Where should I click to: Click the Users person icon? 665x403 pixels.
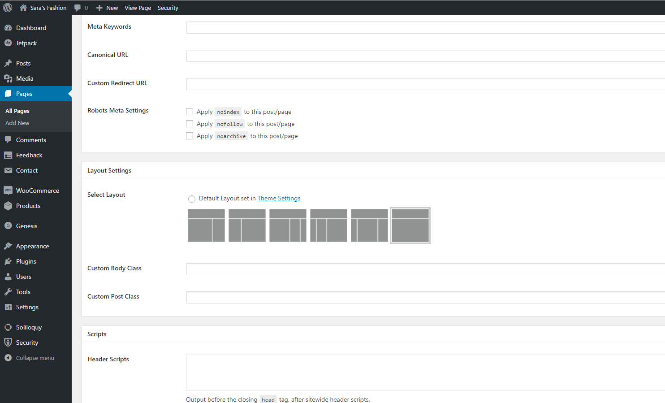pyautogui.click(x=8, y=277)
